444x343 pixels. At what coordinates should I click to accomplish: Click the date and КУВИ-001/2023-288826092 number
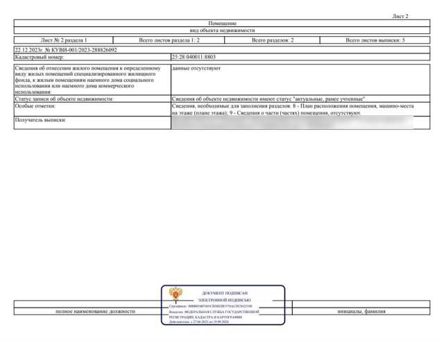tap(66, 50)
